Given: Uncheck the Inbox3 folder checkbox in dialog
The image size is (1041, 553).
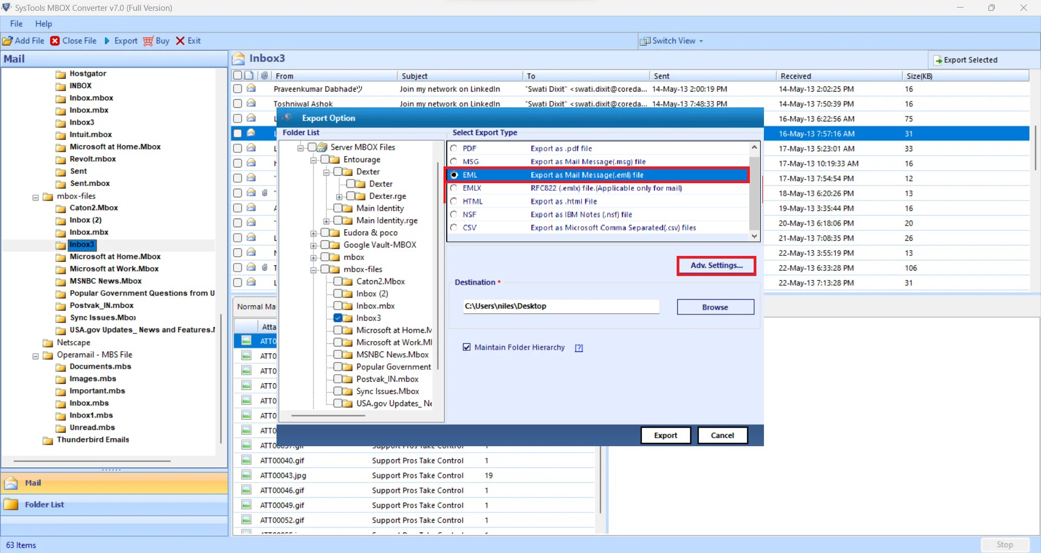Looking at the screenshot, I should coord(338,318).
